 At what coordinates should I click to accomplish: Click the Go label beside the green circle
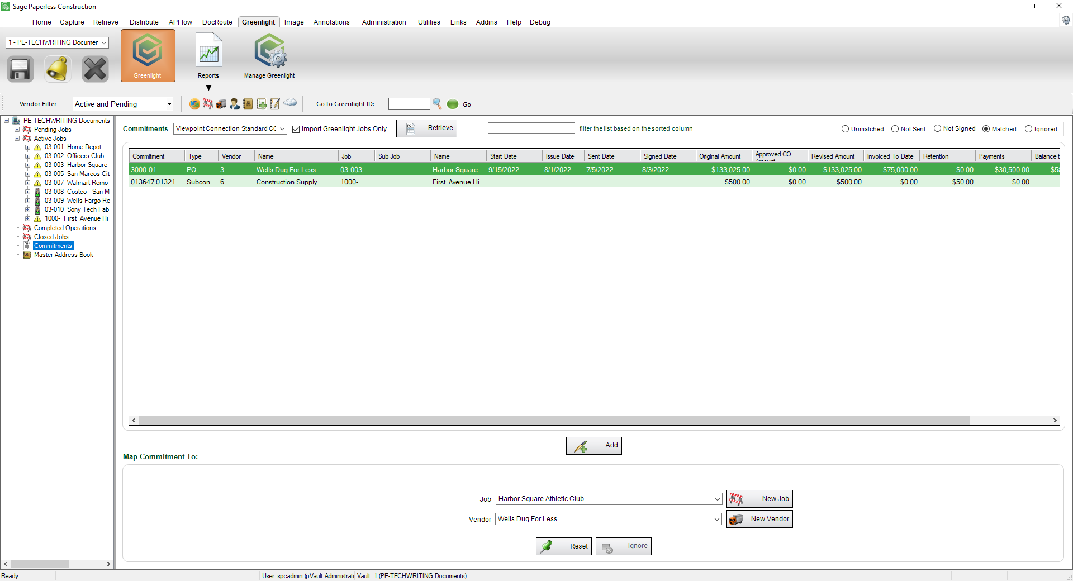point(467,104)
